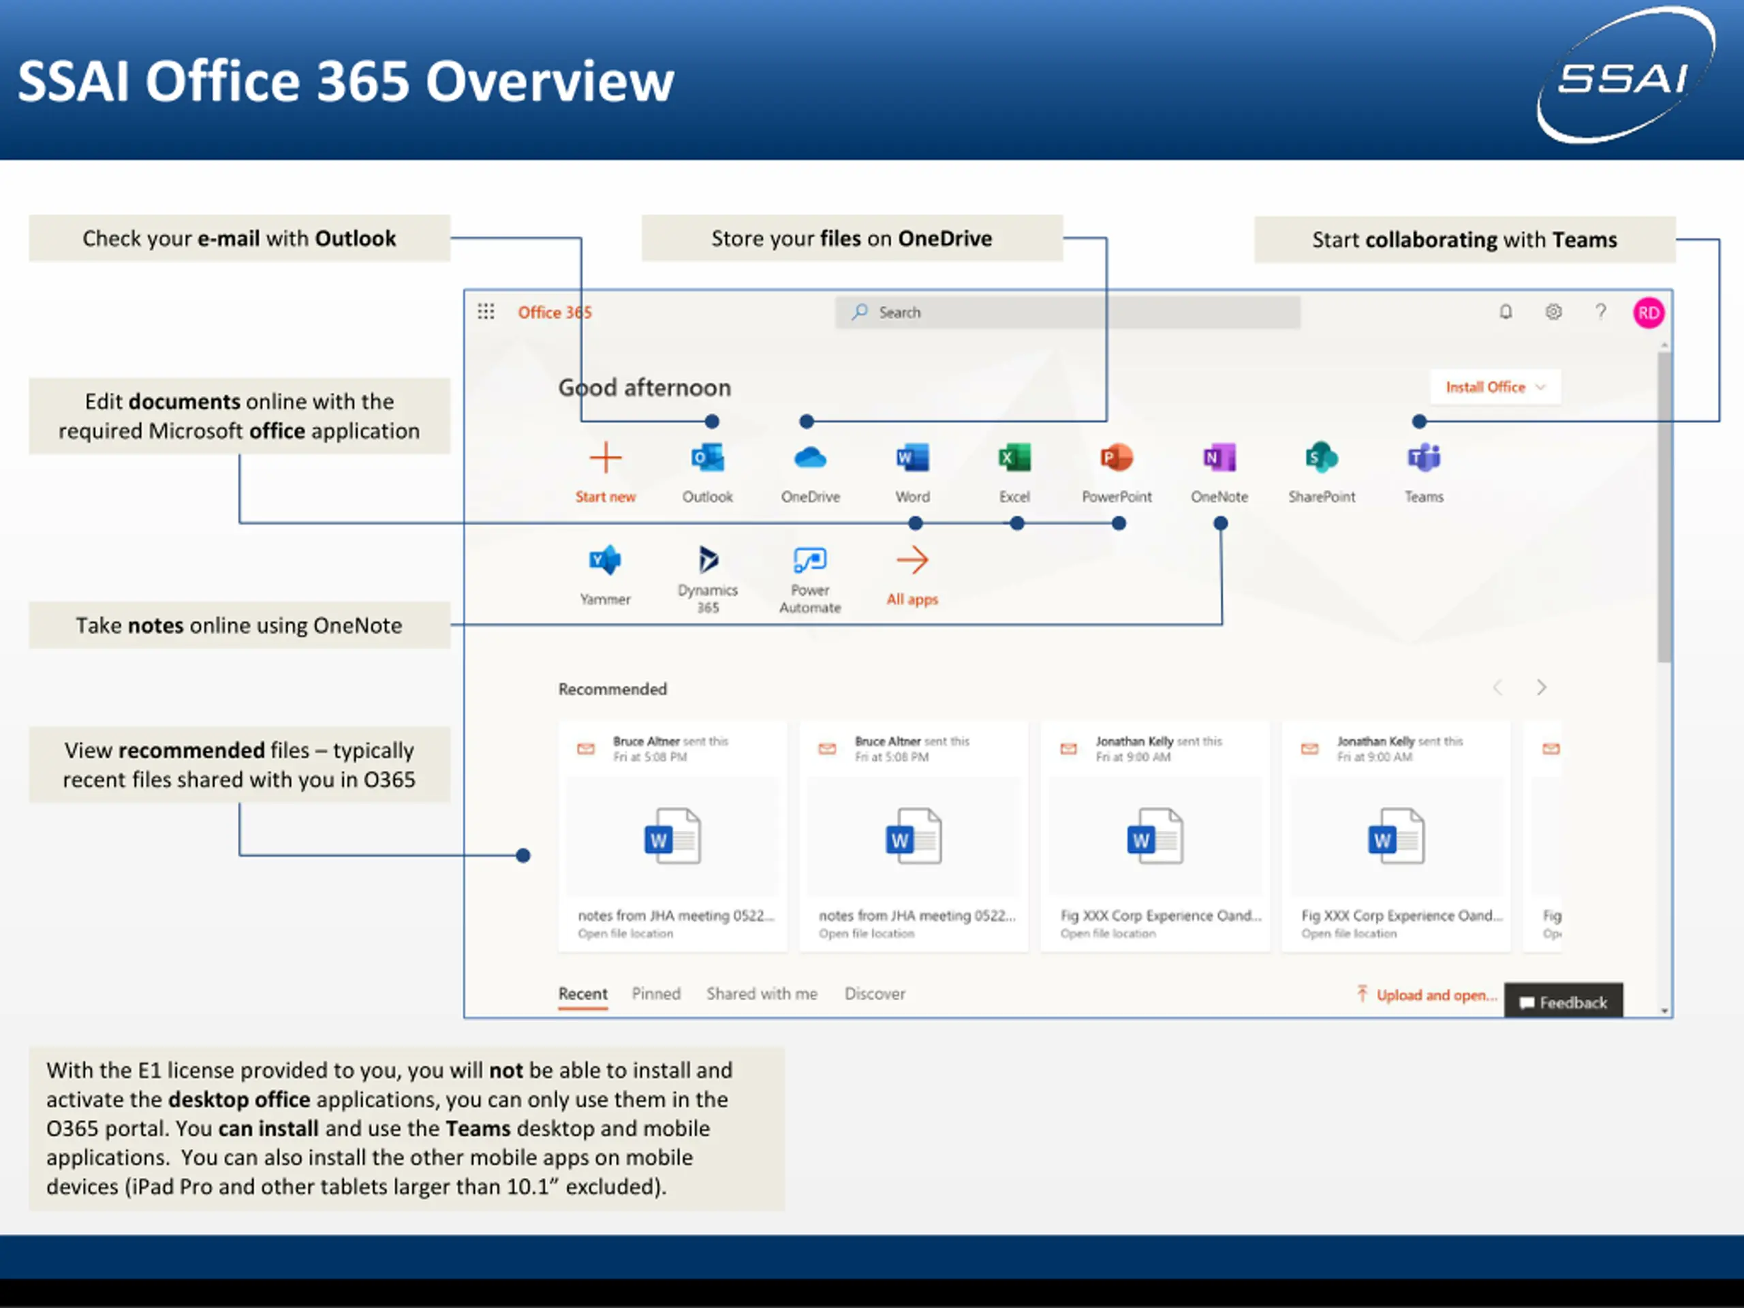Click the Feedback button
The image size is (1744, 1308).
pyautogui.click(x=1563, y=1002)
